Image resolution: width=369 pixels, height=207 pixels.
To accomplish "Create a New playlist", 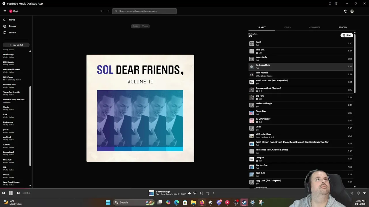I will coord(16,45).
